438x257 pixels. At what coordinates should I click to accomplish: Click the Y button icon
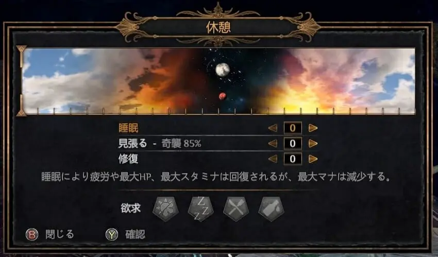pyautogui.click(x=112, y=234)
